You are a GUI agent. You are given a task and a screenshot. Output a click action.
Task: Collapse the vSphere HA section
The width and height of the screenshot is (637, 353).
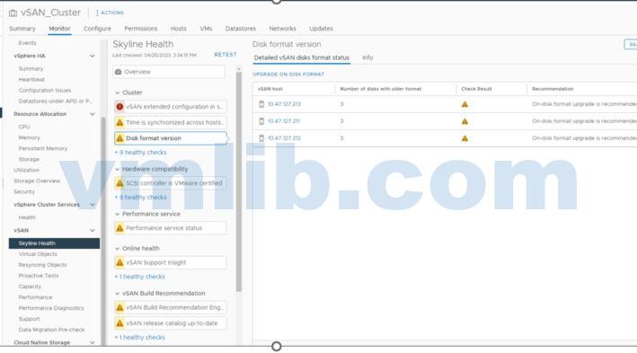(93, 56)
